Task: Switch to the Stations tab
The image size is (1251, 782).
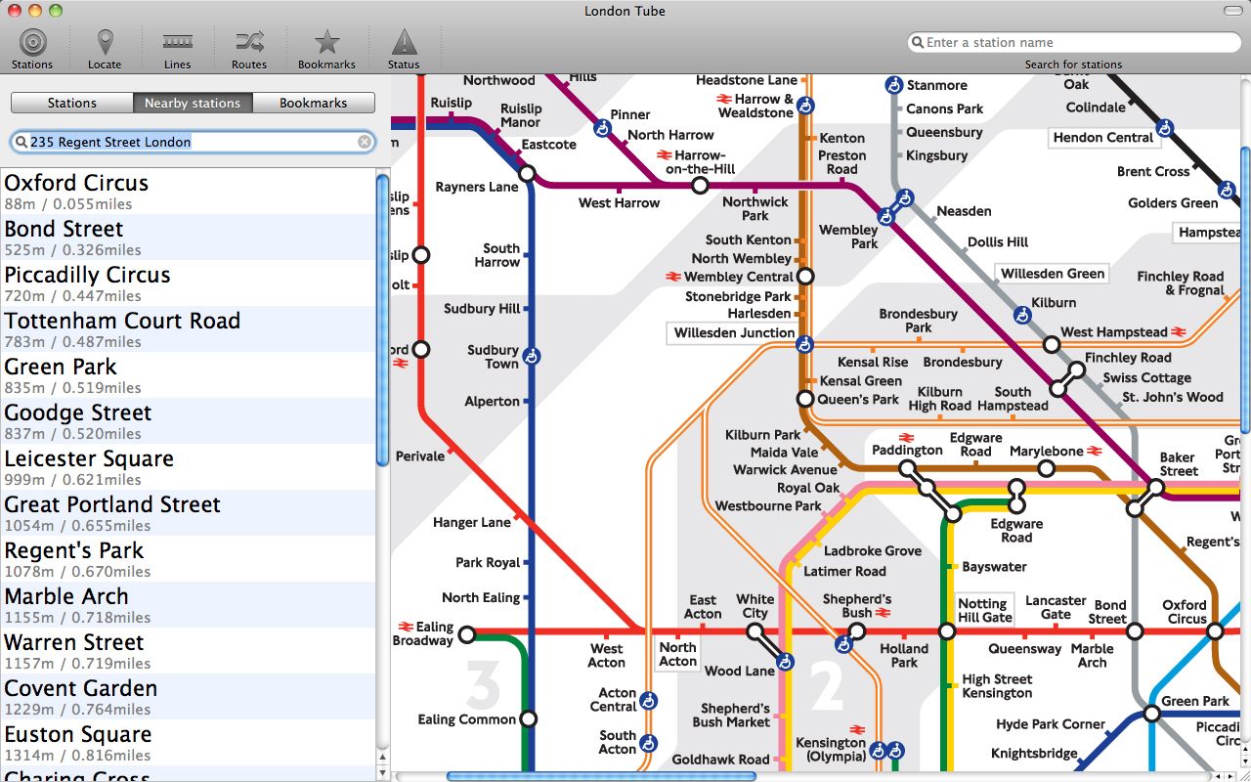Action: [x=72, y=103]
